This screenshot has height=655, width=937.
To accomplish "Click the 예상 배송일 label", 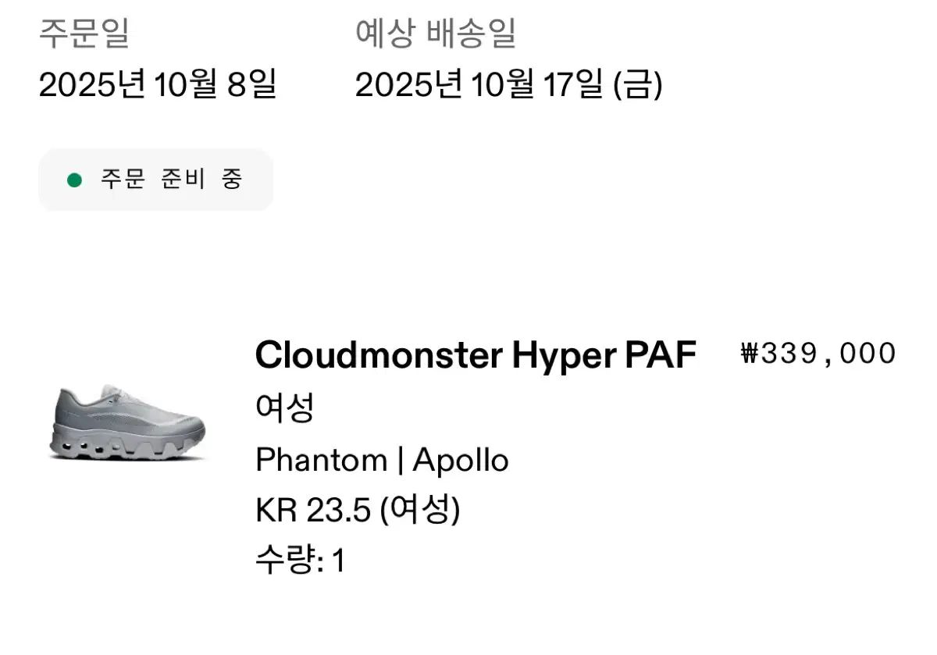I will point(436,34).
